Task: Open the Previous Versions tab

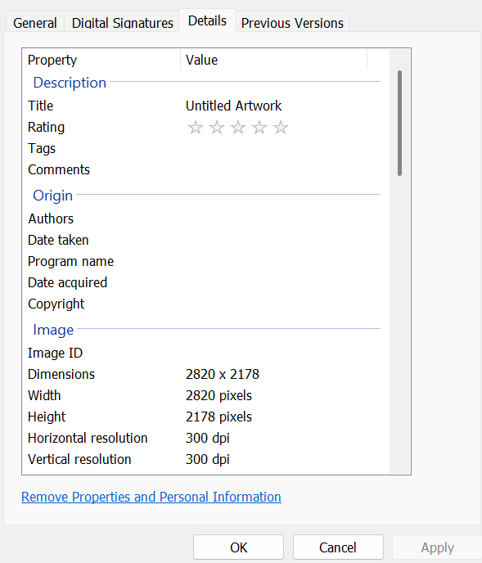Action: [292, 23]
